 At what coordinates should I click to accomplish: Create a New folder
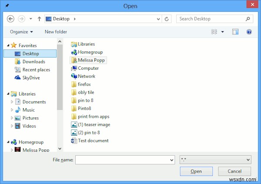(56, 32)
